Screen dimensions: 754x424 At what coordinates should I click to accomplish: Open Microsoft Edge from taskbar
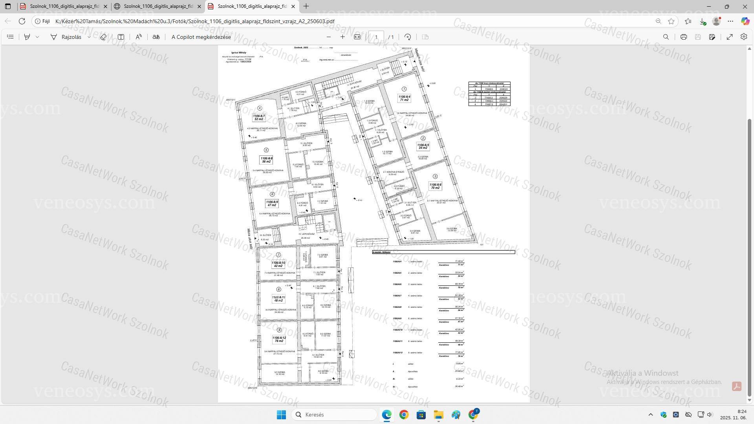[387, 415]
